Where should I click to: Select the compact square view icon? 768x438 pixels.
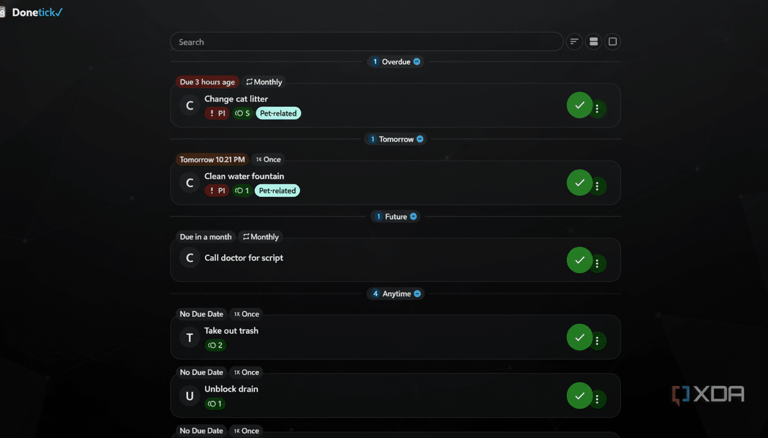click(612, 41)
